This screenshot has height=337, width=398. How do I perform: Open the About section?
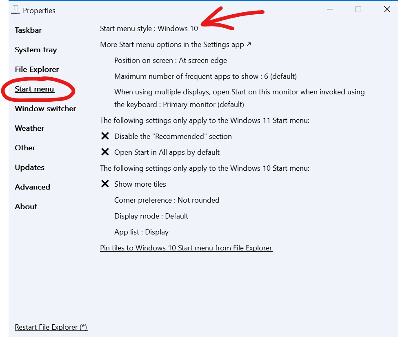26,207
